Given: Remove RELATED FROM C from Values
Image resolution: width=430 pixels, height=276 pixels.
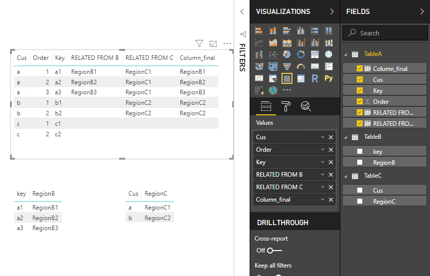Looking at the screenshot, I should [x=331, y=187].
